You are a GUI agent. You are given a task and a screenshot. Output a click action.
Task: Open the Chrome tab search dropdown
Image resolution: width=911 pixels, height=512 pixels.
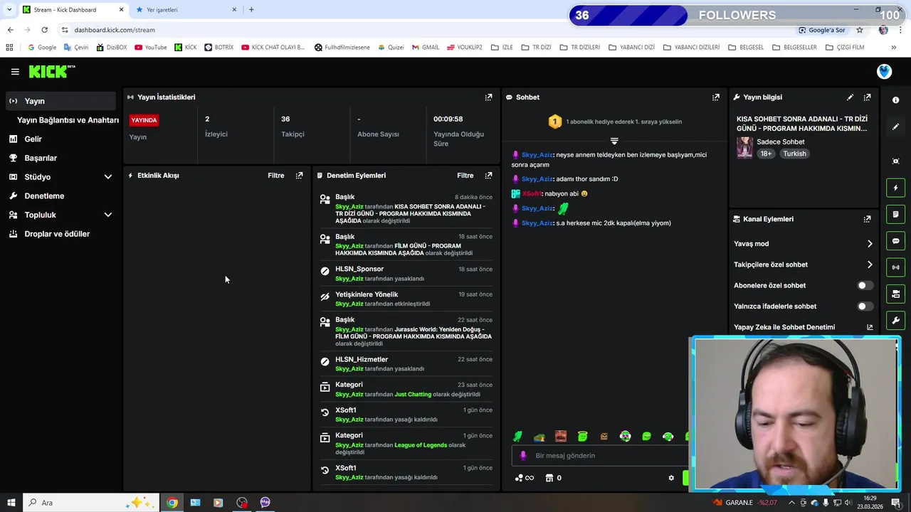click(x=9, y=10)
